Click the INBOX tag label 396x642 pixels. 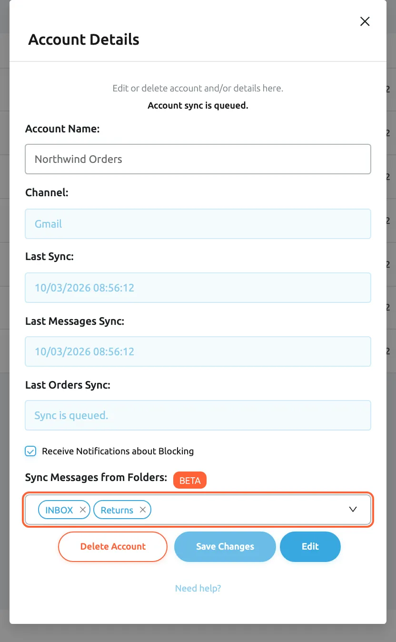[59, 510]
